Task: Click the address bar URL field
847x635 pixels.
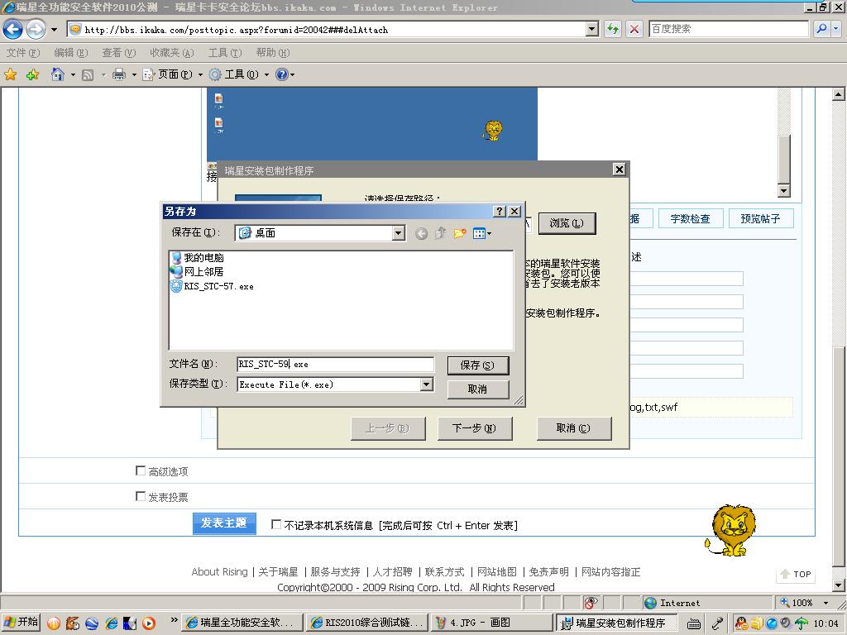Action: pos(327,30)
